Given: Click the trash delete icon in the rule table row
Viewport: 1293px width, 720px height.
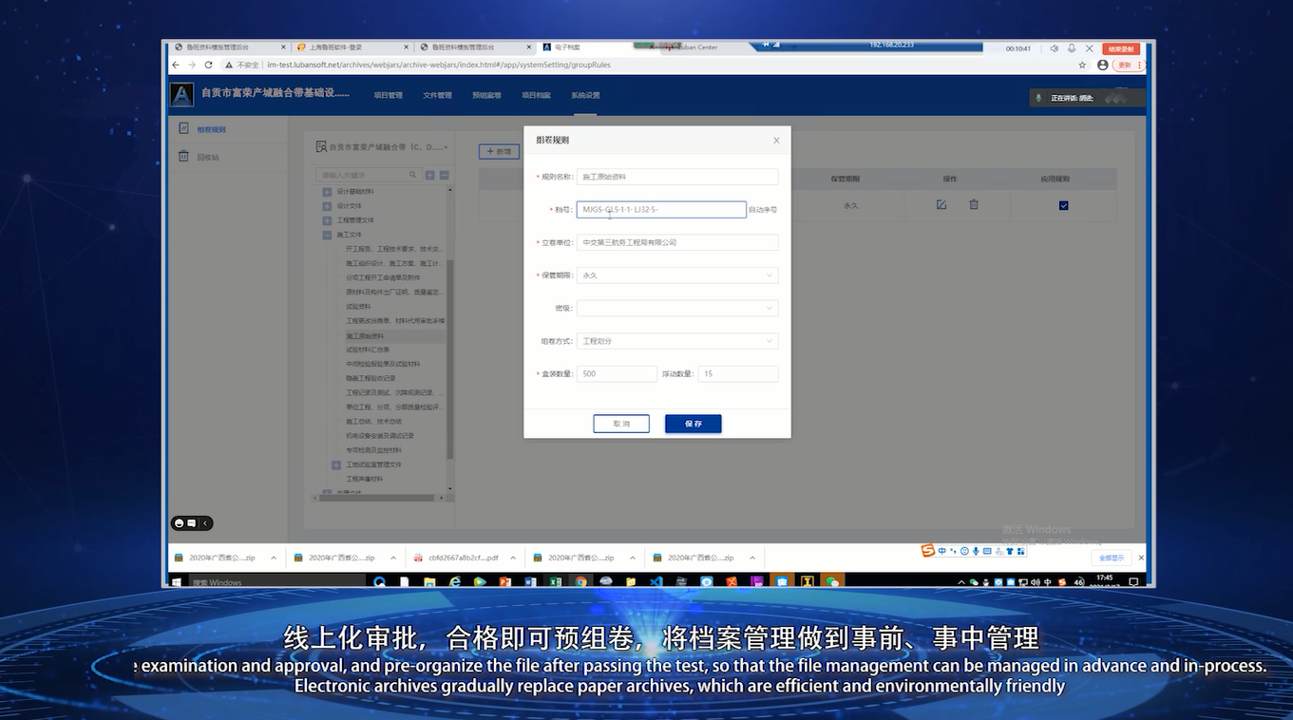Looking at the screenshot, I should [974, 204].
